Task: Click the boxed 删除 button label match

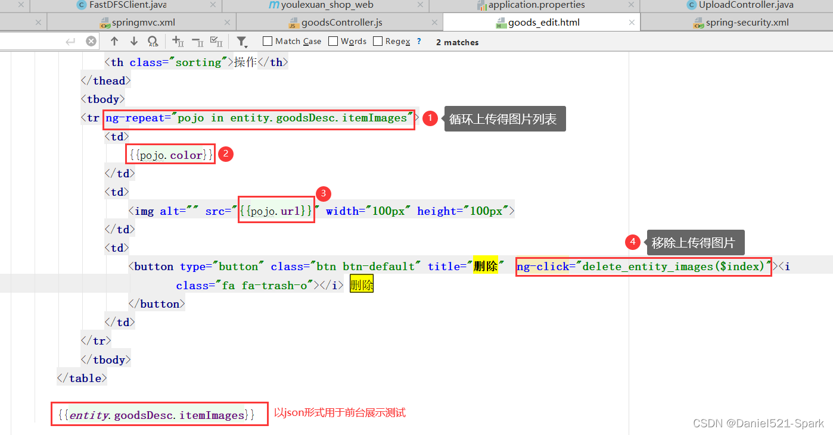Action: 362,285
